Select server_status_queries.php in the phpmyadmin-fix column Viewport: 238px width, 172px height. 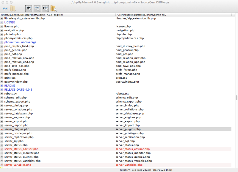pyautogui.click(x=133, y=157)
